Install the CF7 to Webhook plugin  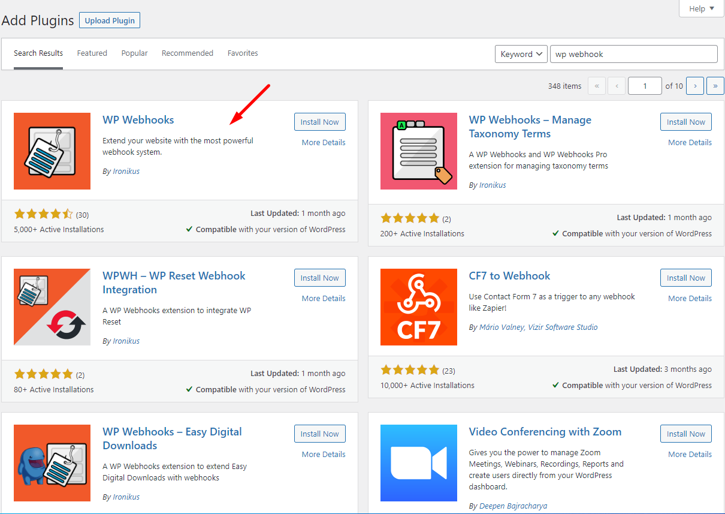686,278
